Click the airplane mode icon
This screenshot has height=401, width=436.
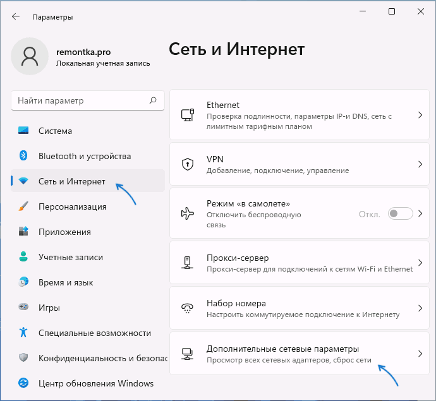coord(188,213)
